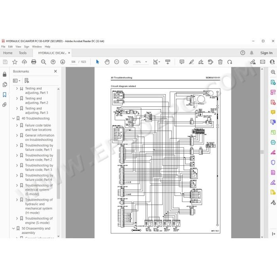Open the Edit menu

10,47
